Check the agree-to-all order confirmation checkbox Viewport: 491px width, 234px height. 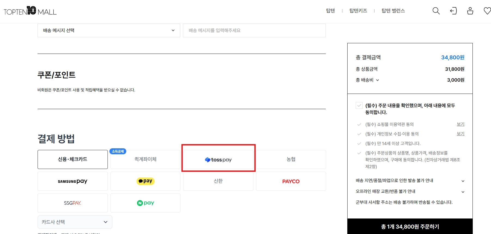click(359, 105)
